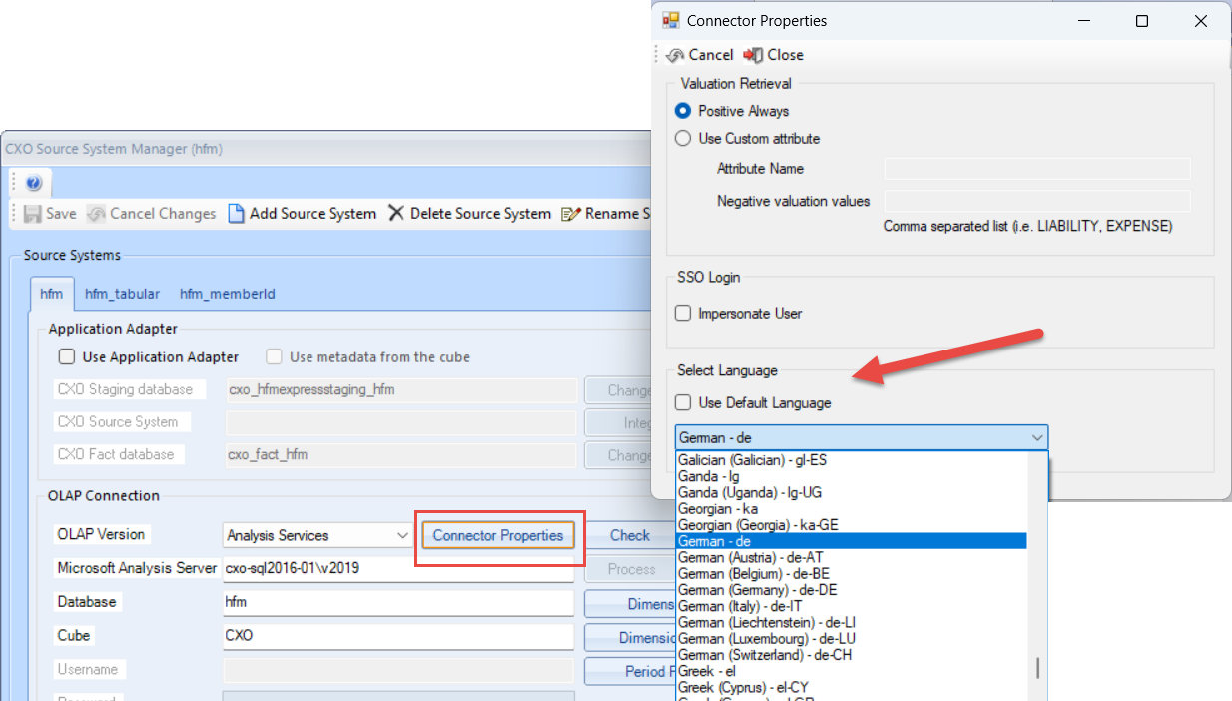This screenshot has width=1232, height=701.
Task: Click the Check button beside Connector Properties
Action: pyautogui.click(x=630, y=535)
